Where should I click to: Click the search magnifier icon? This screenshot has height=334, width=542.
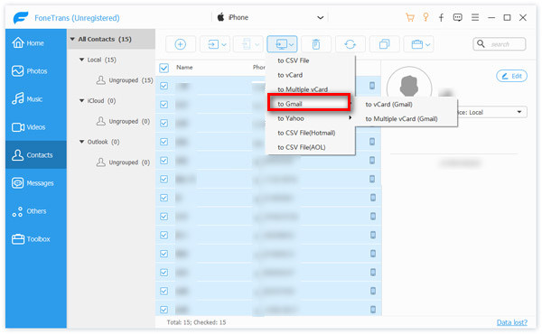click(x=481, y=43)
